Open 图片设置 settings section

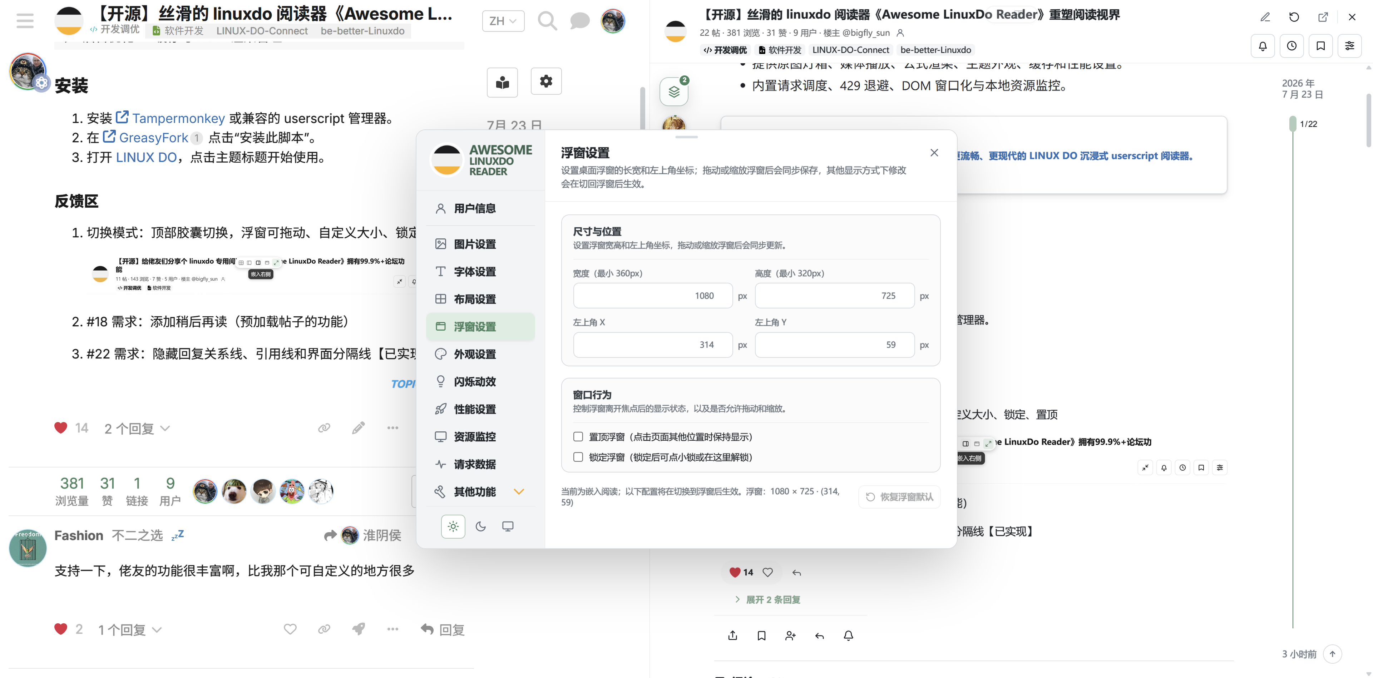click(x=480, y=244)
